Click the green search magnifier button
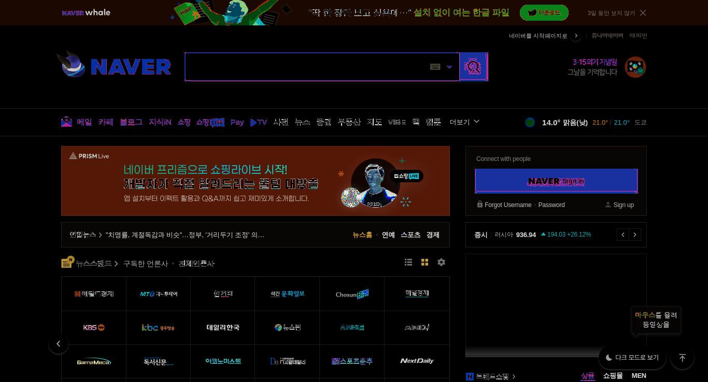Viewport: 708px width, 382px height. [473, 67]
